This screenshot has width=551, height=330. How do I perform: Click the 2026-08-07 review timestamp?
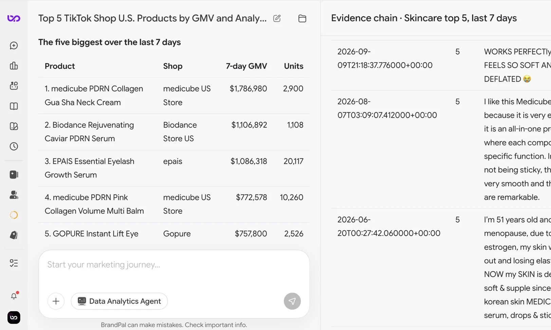387,108
